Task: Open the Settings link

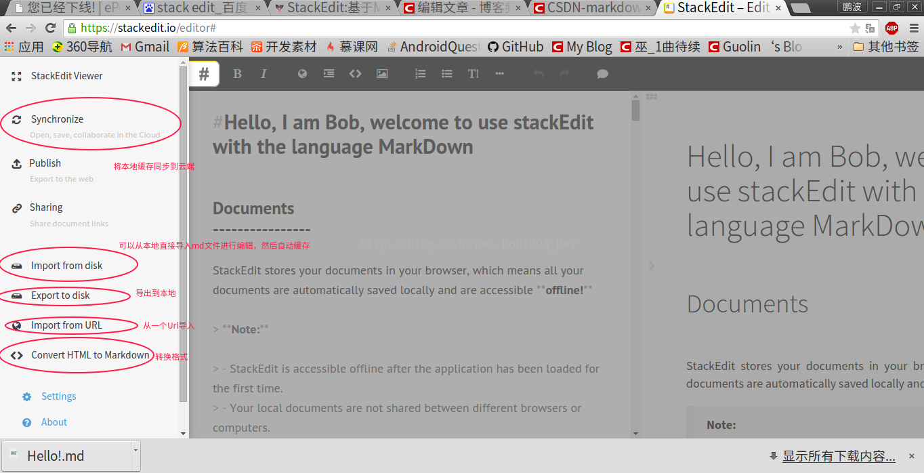Action: coord(58,396)
